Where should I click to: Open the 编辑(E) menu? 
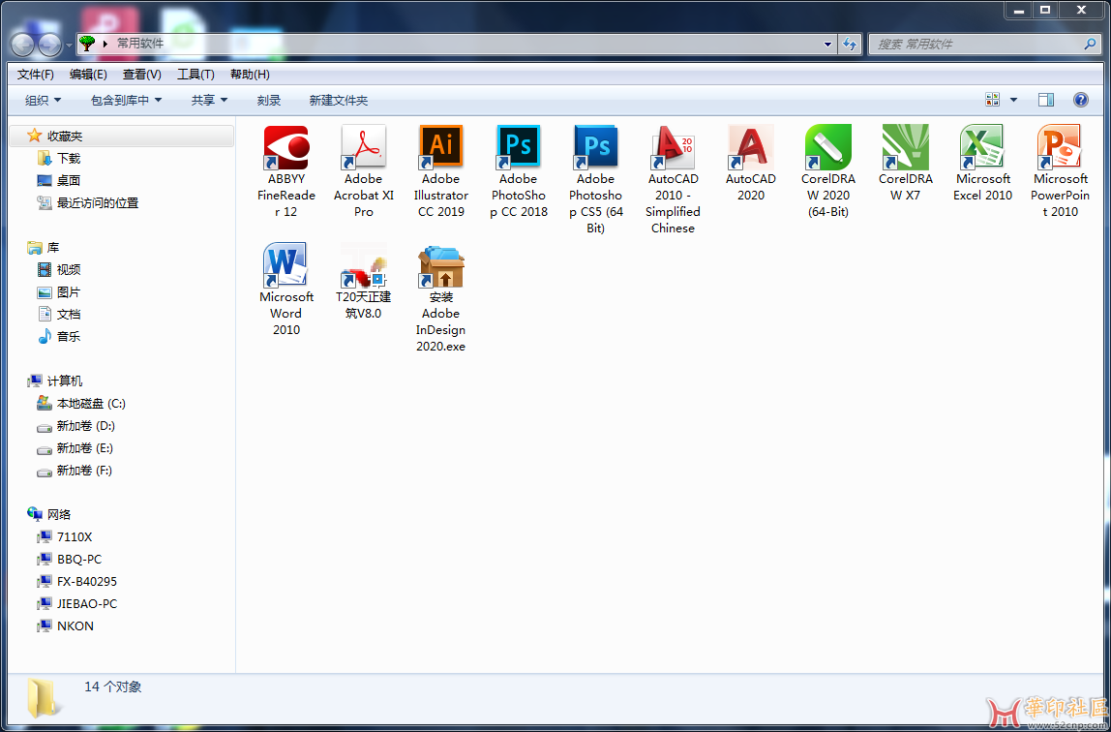click(x=89, y=75)
